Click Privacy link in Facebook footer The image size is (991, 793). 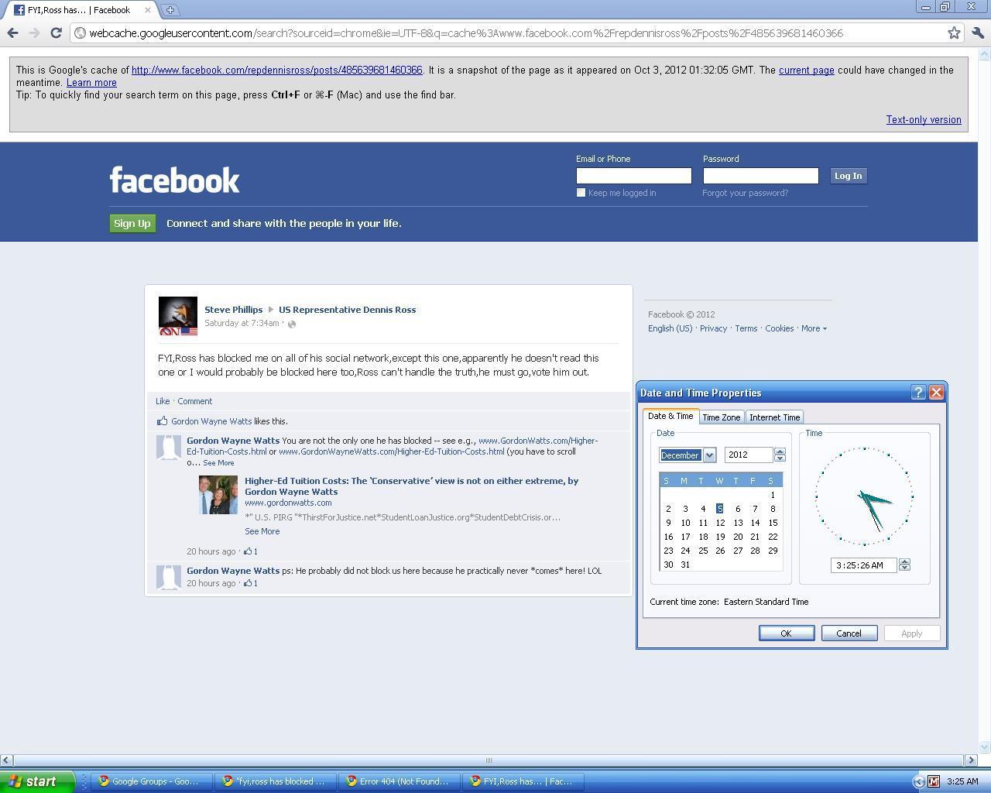coord(713,328)
